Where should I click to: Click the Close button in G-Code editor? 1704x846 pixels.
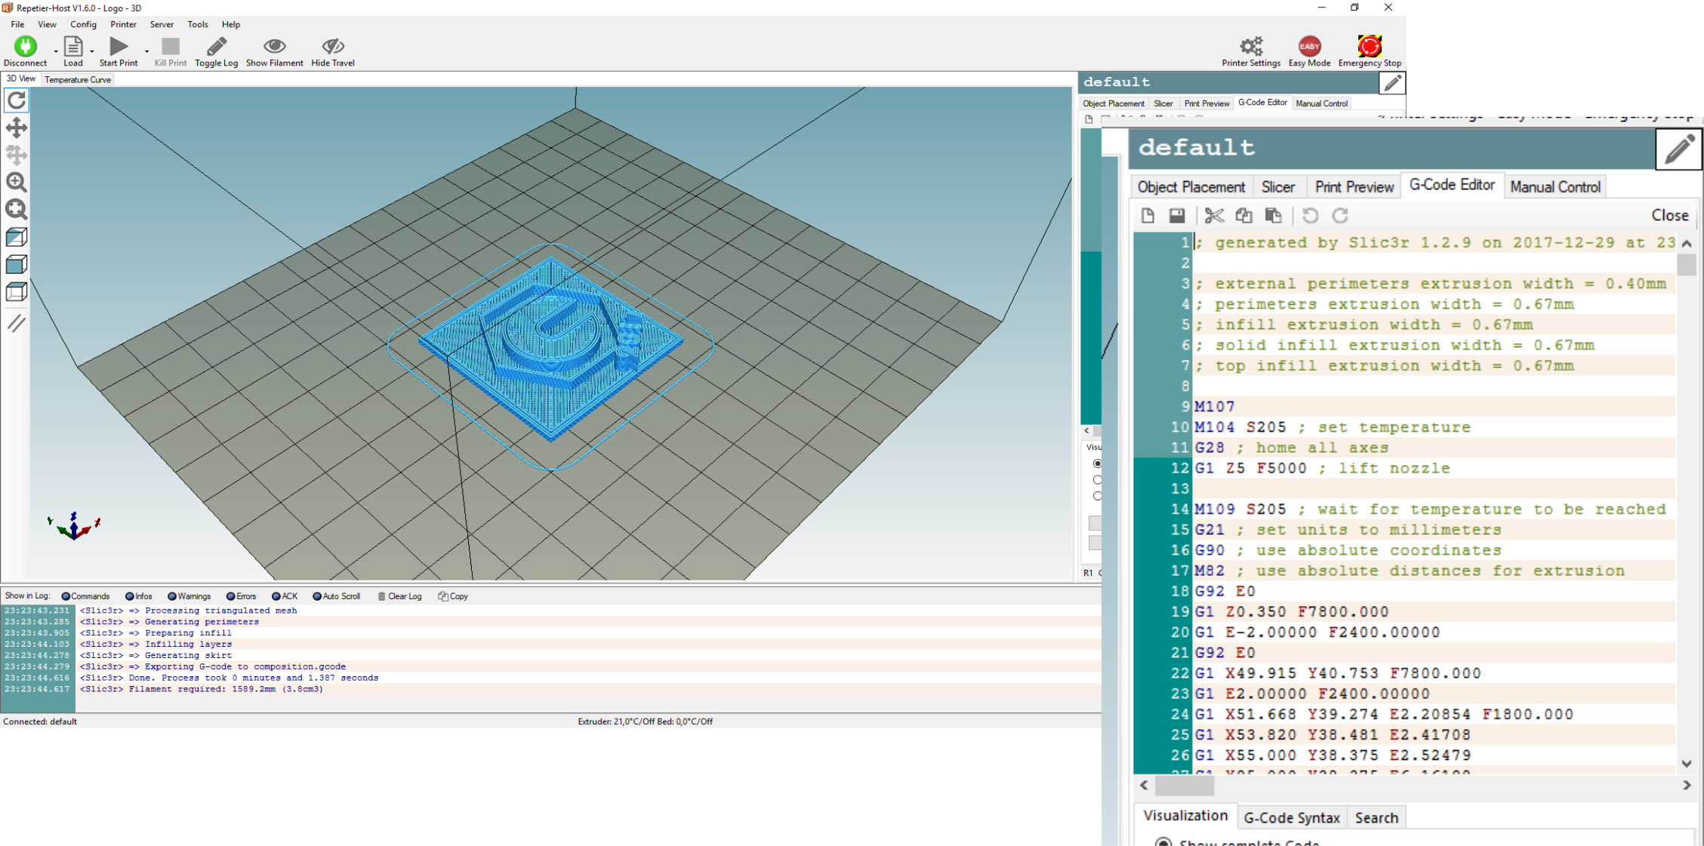tap(1669, 216)
